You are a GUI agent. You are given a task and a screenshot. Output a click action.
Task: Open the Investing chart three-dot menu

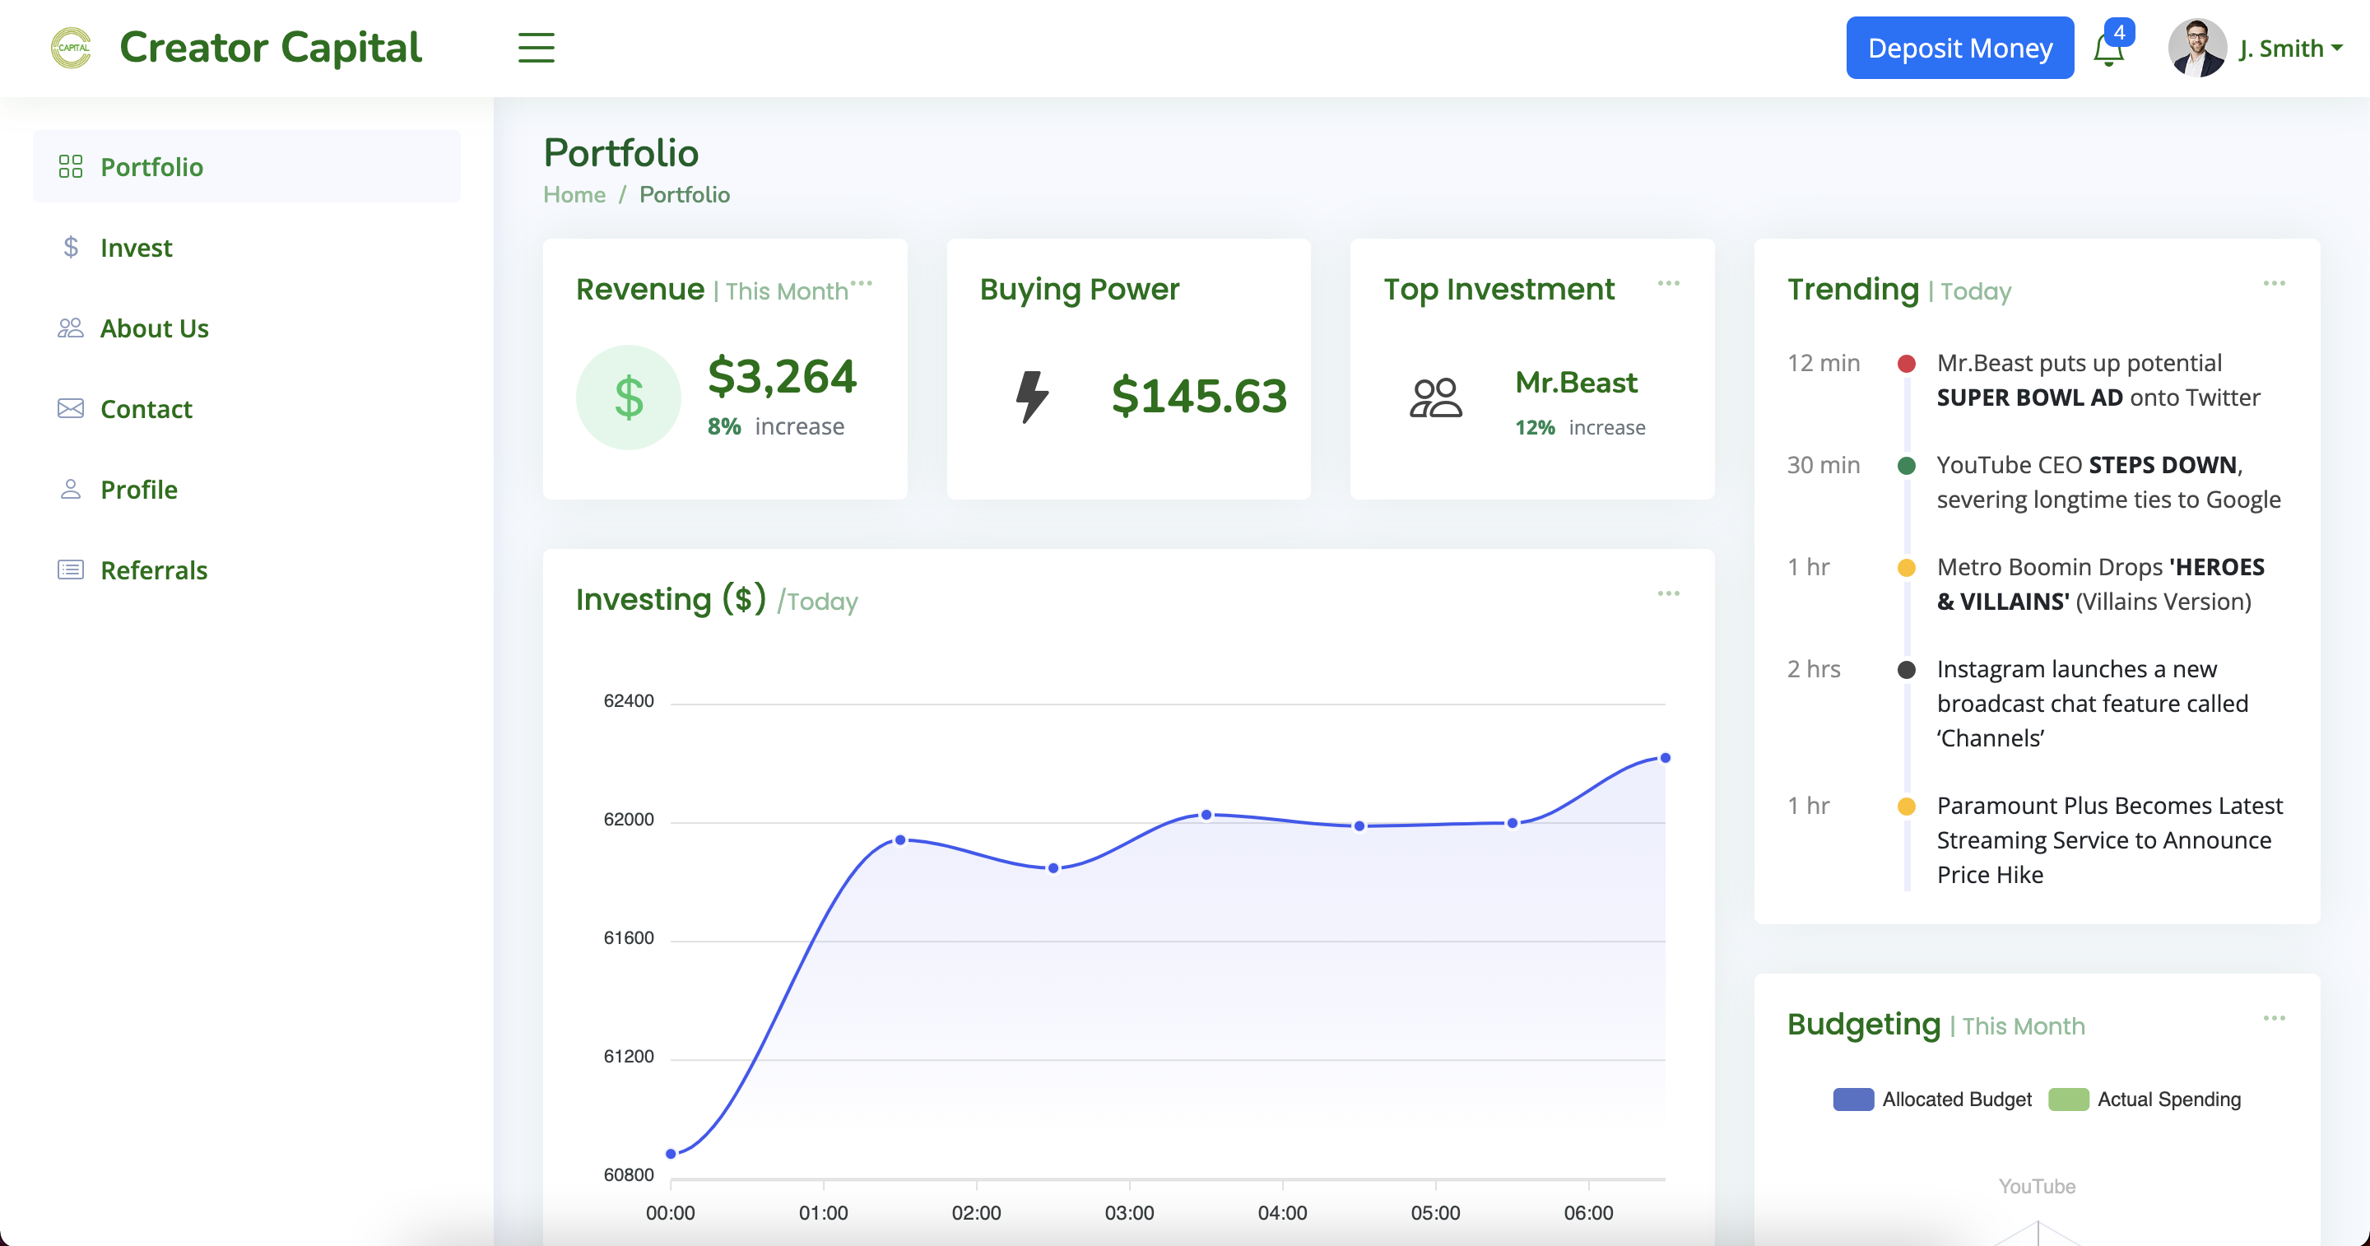1668,593
